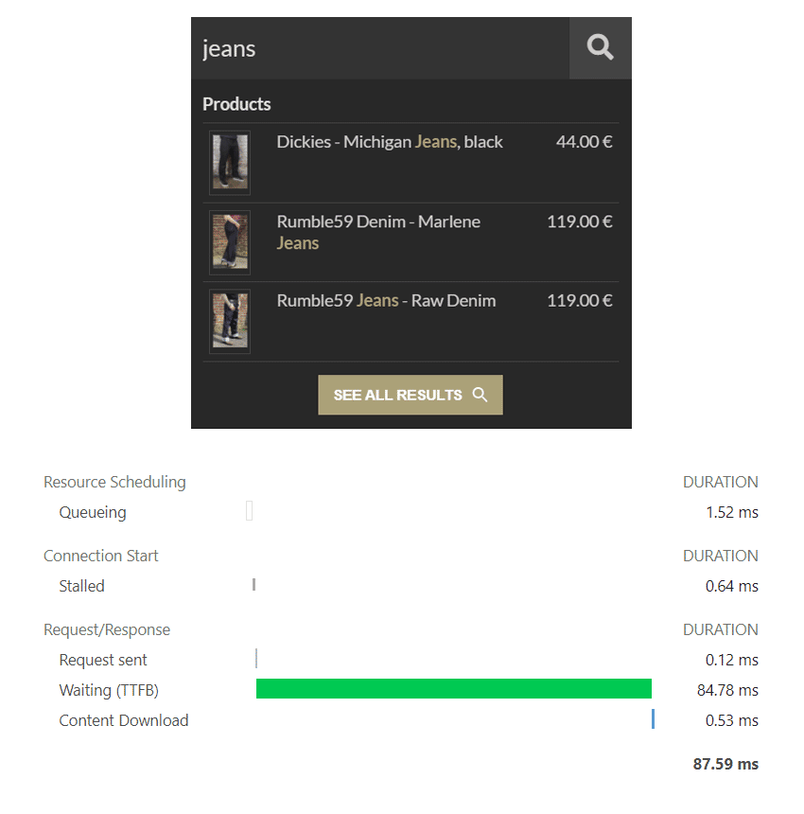The width and height of the screenshot is (804, 814).
Task: Click the 'Content Download' label
Action: [x=124, y=720]
